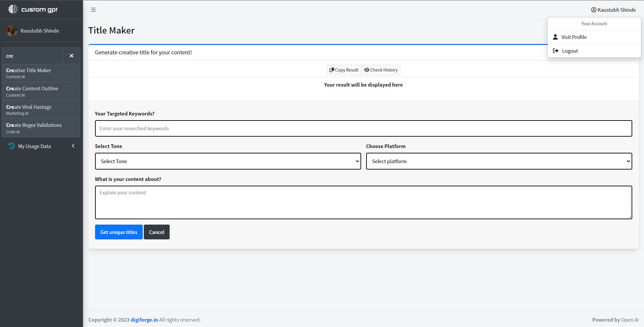Focus the targeted keywords input field
644x327 pixels.
click(x=363, y=128)
